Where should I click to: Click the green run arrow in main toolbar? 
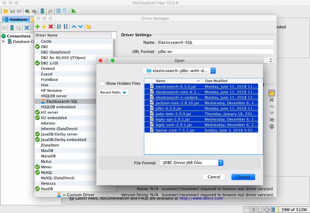coord(73,11)
